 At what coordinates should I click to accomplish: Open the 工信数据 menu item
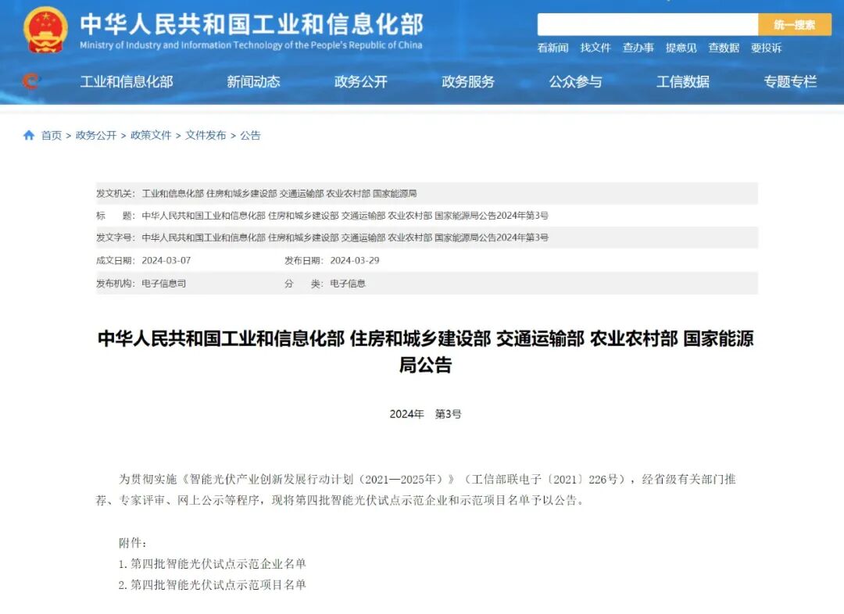(x=683, y=82)
